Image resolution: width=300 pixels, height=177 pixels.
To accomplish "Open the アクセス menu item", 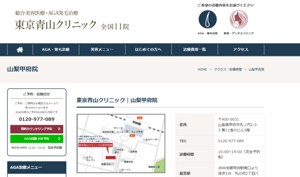I will click(x=241, y=49).
